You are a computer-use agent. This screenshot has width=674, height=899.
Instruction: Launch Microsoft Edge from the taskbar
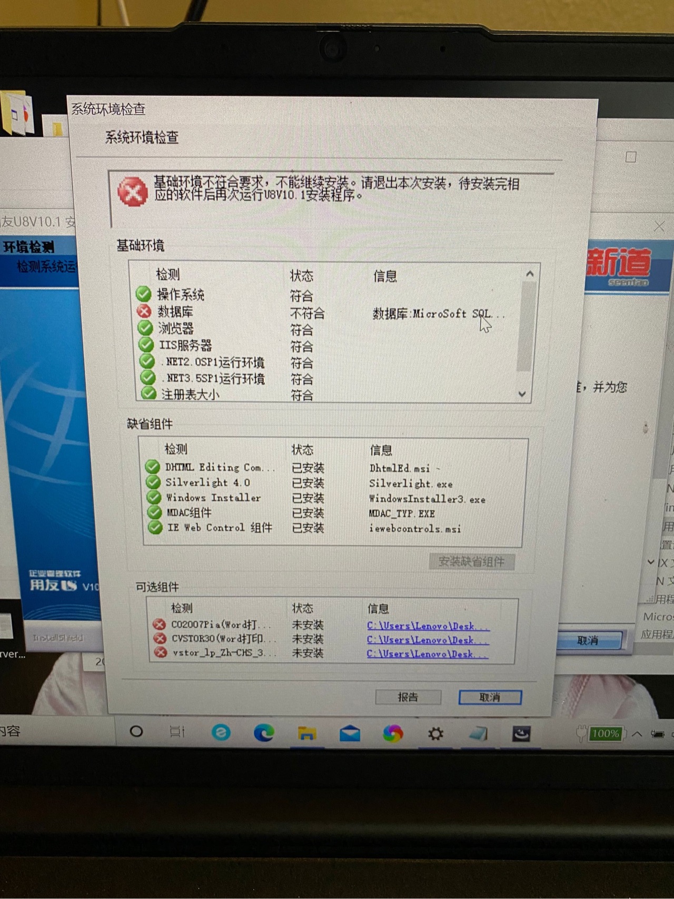click(264, 733)
